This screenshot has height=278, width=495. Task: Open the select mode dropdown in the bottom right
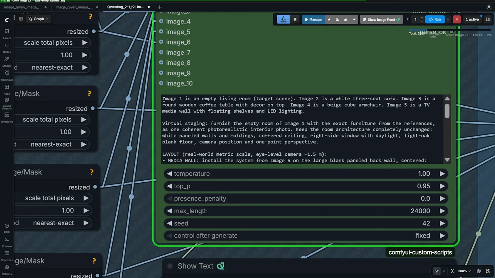coord(444,271)
